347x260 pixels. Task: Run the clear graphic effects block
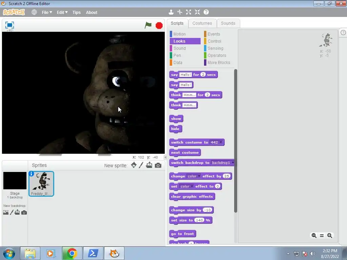click(192, 197)
